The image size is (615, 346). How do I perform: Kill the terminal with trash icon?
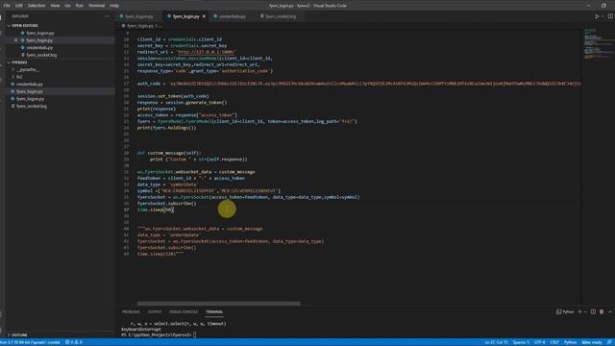602,311
